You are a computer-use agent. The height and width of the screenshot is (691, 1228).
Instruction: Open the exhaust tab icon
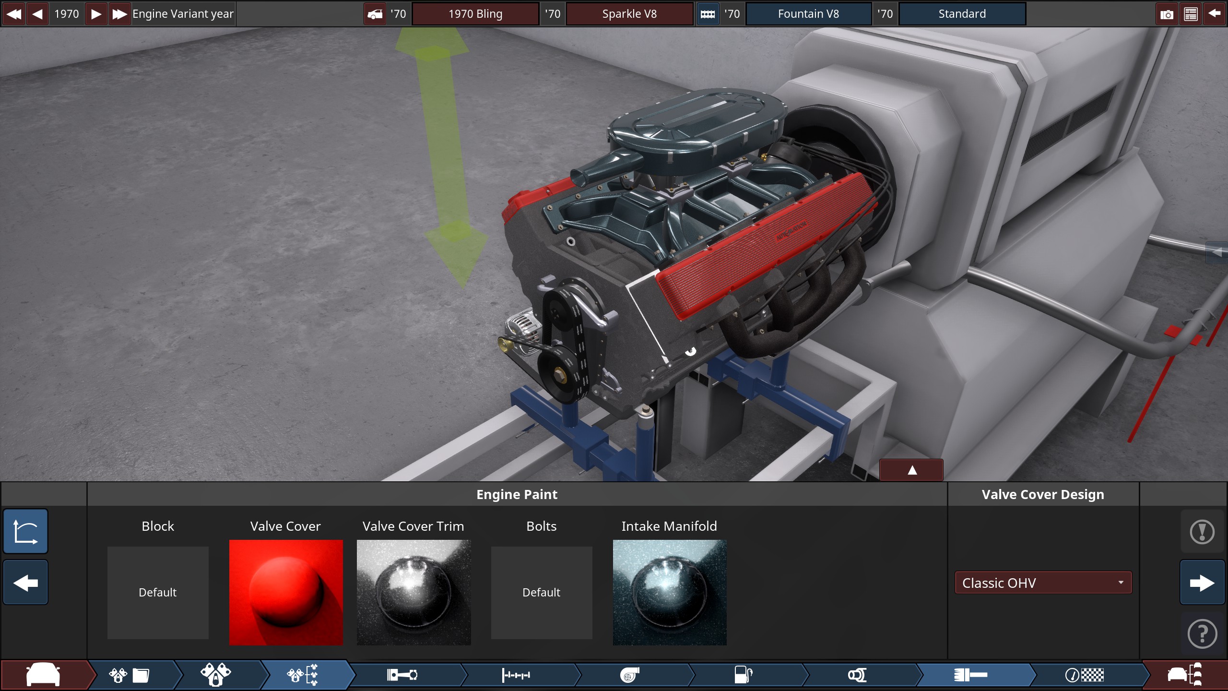click(x=857, y=675)
